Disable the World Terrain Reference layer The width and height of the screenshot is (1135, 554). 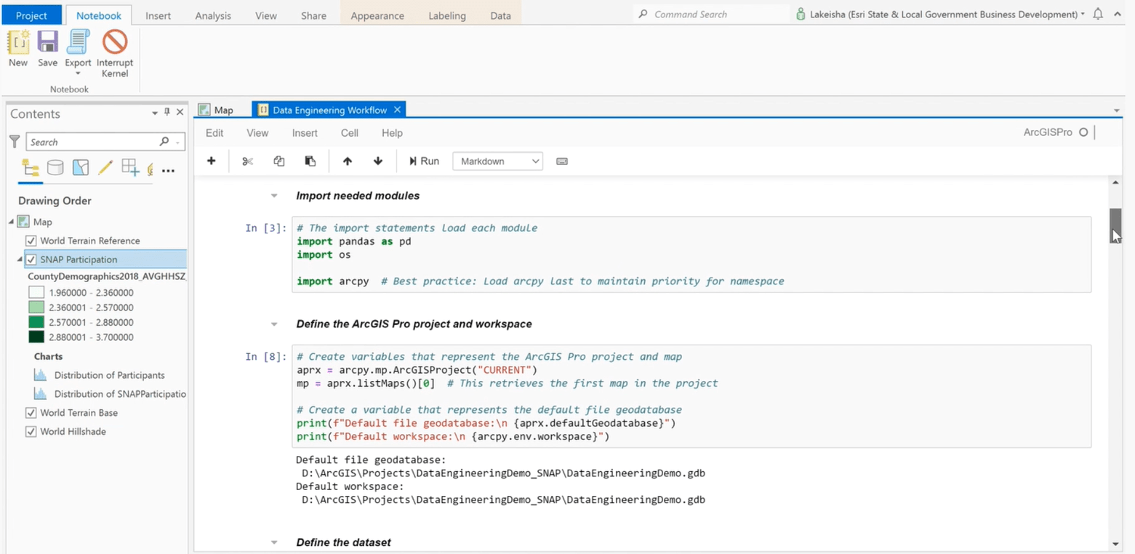(x=30, y=241)
